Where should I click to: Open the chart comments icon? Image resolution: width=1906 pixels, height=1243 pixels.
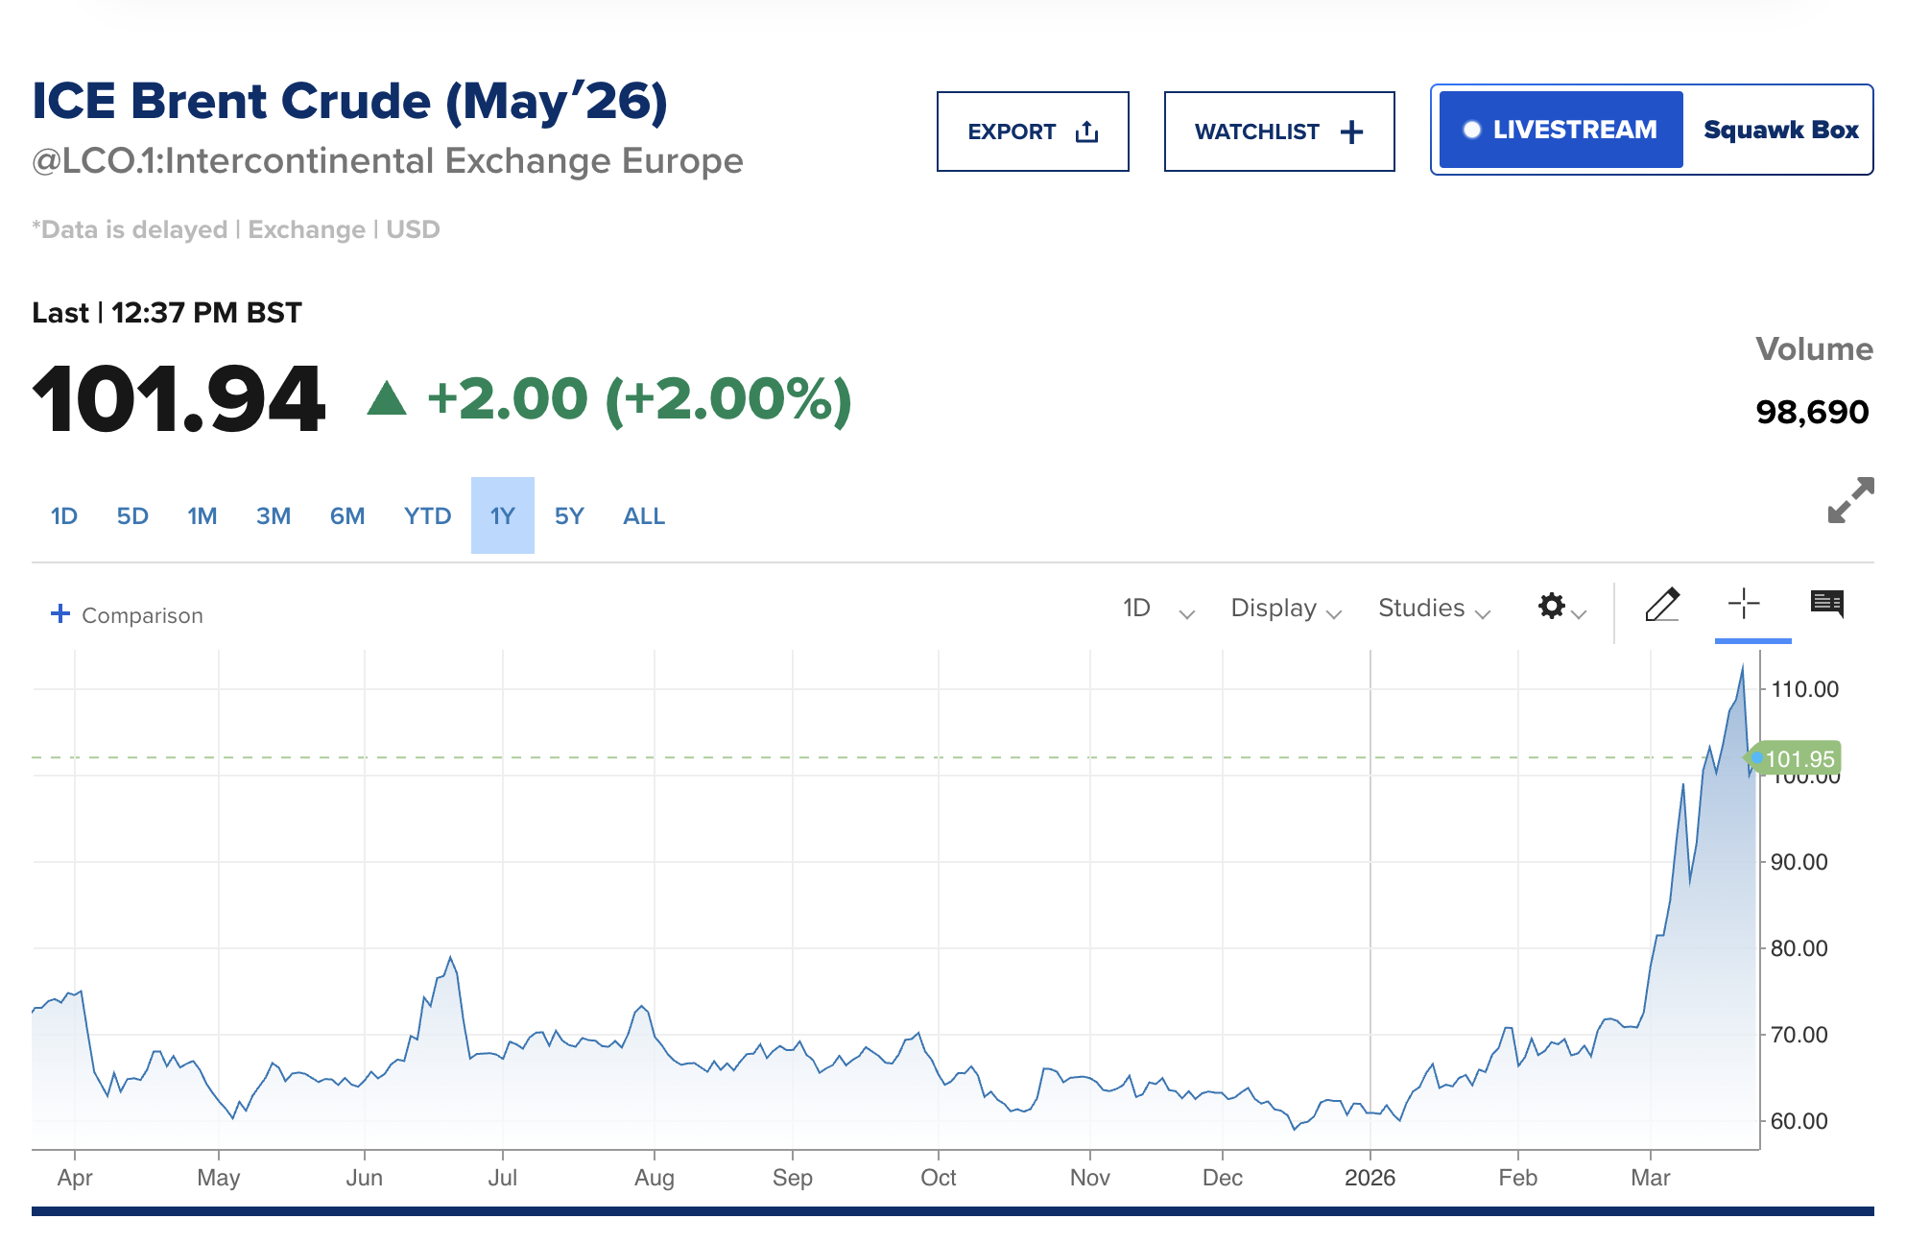[1826, 604]
